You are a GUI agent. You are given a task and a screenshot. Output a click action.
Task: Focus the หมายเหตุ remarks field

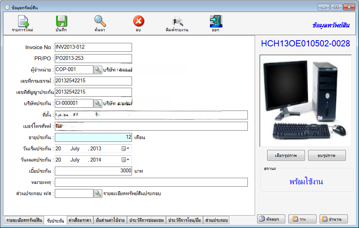tap(151, 182)
